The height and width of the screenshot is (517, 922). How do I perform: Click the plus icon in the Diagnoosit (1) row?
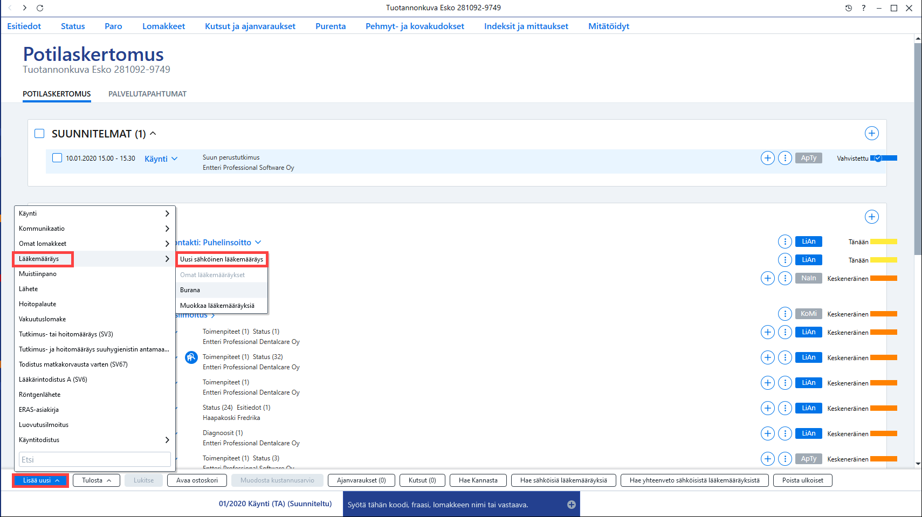[x=767, y=433]
